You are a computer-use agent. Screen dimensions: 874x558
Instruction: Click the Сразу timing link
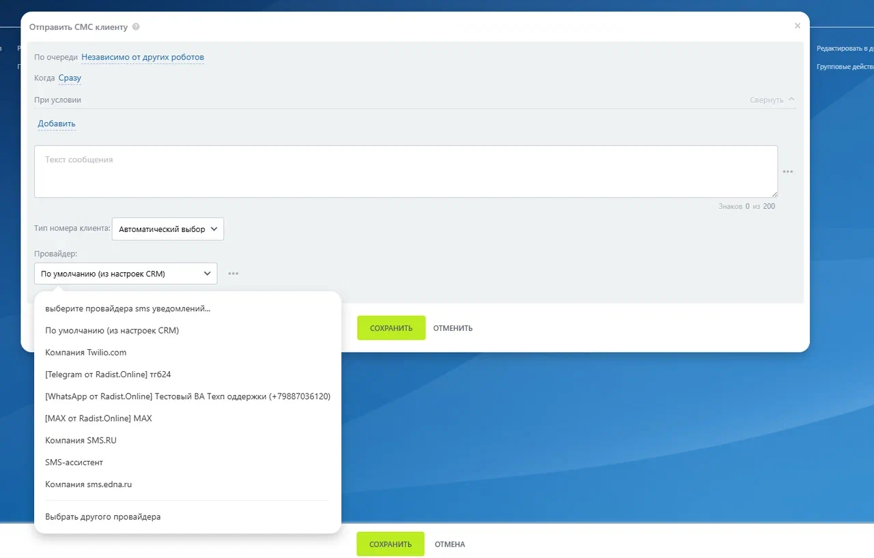[x=70, y=78]
